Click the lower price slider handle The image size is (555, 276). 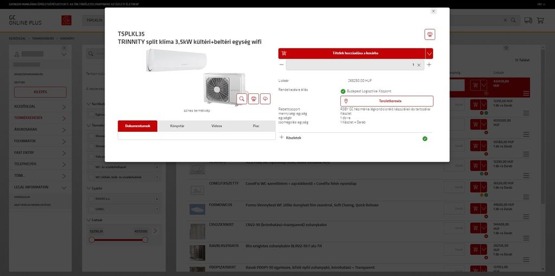92,240
